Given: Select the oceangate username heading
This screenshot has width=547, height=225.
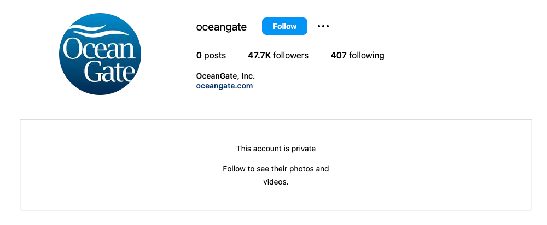Looking at the screenshot, I should point(221,27).
